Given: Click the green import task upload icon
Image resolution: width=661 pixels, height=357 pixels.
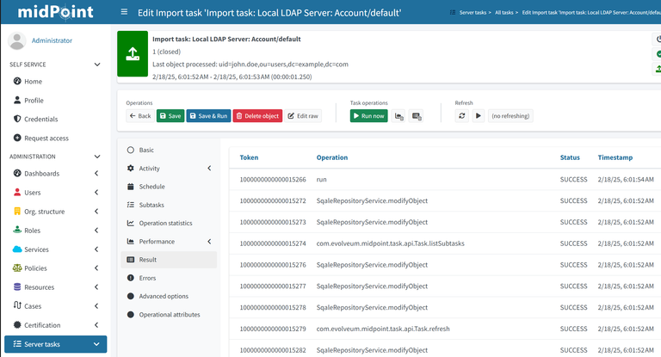Looking at the screenshot, I should click(x=133, y=54).
